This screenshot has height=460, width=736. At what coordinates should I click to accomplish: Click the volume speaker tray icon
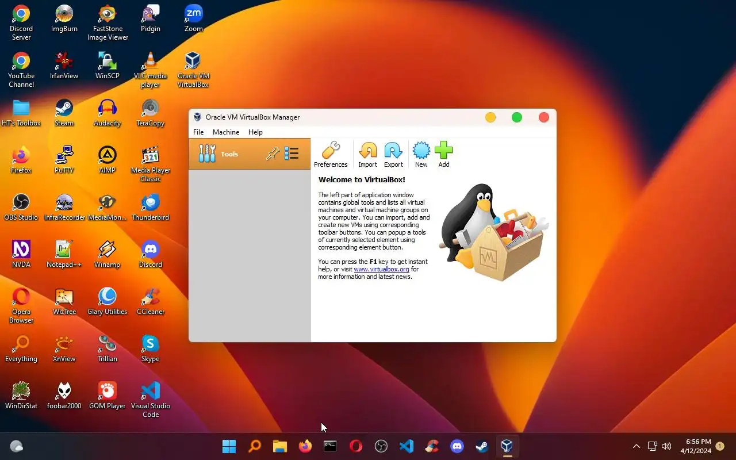666,446
